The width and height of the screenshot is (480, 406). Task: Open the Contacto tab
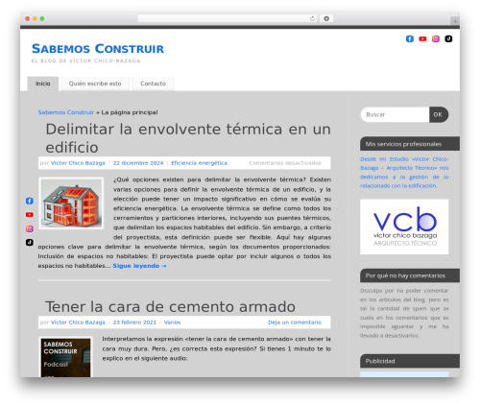153,84
